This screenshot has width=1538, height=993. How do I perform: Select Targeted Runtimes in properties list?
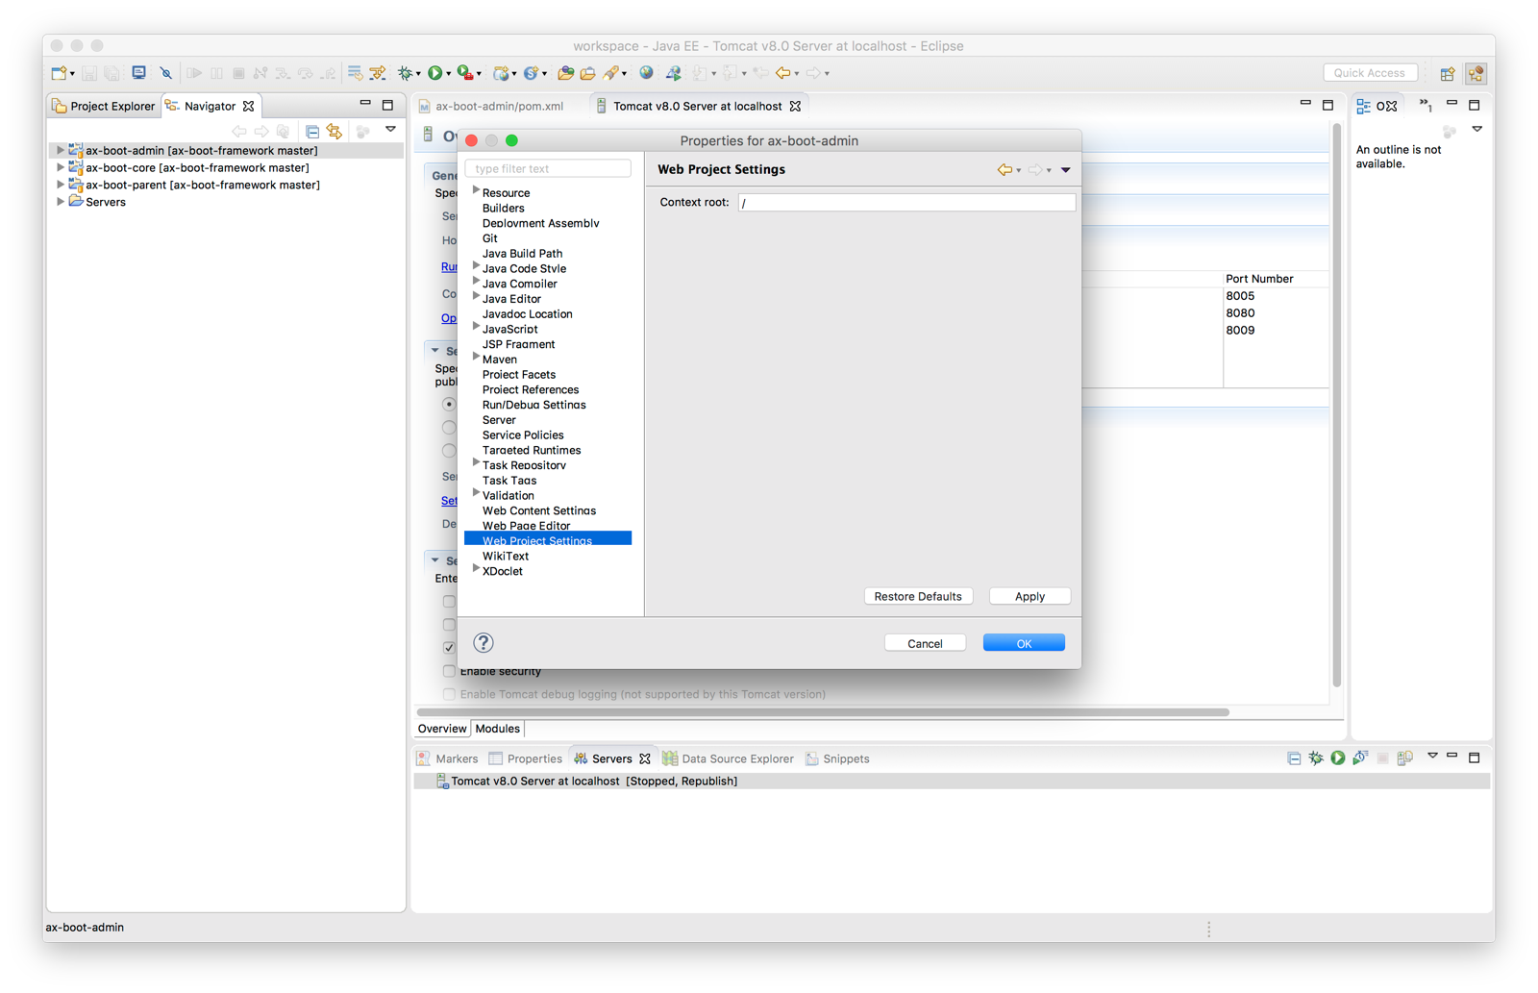[x=532, y=450]
